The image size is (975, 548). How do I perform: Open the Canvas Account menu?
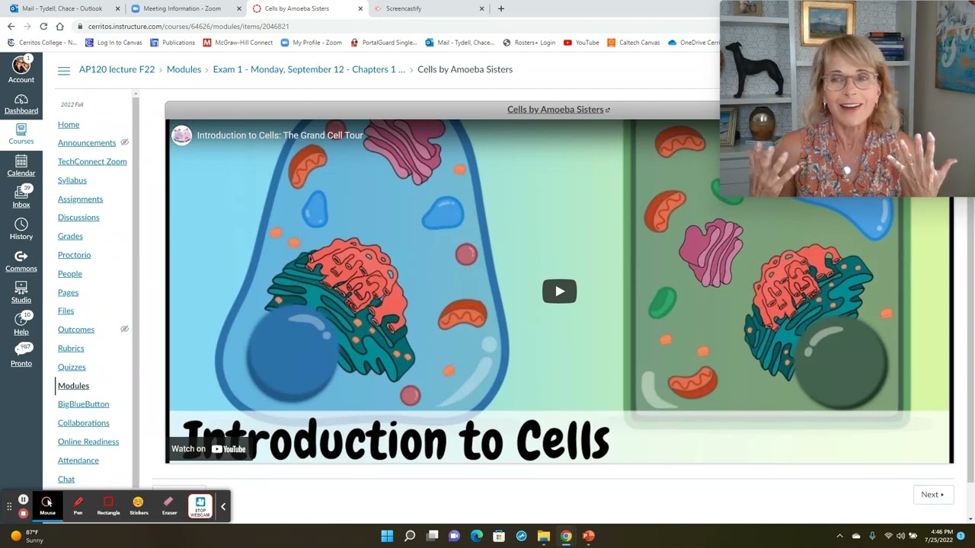tap(21, 69)
